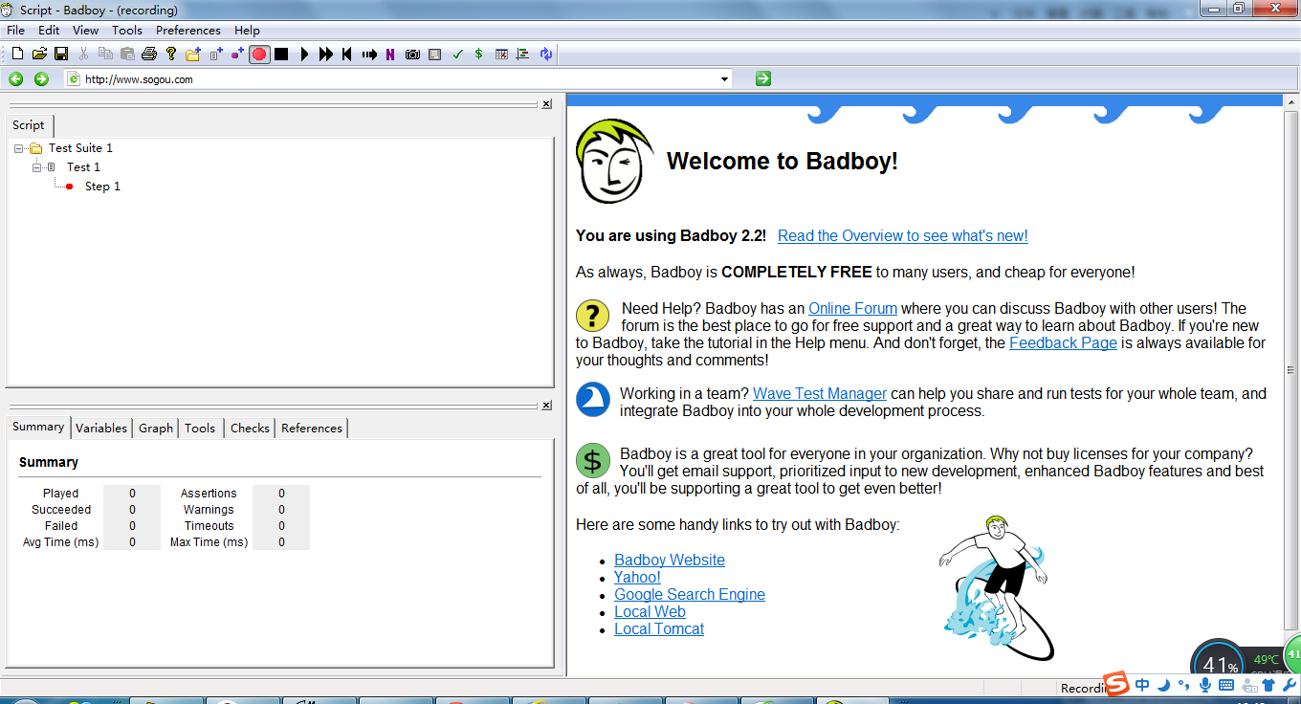Click the gray form window toolbar icon

click(435, 55)
